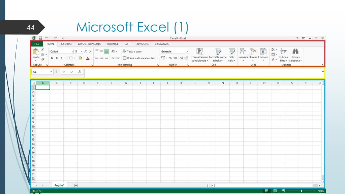Open the Generale number format dropdown
345x194 pixels.
(x=187, y=52)
